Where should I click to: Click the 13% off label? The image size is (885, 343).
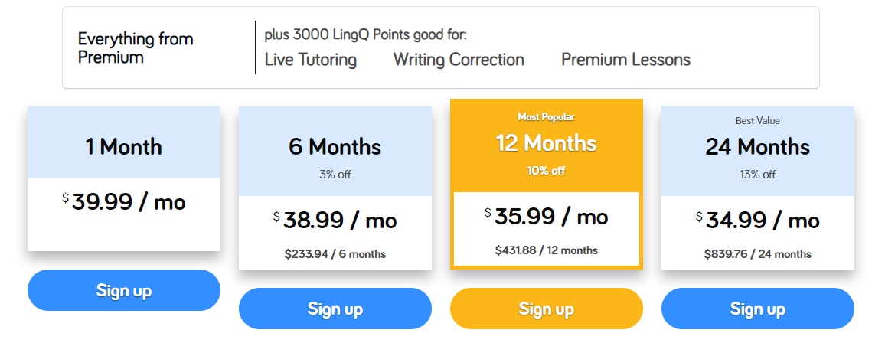coord(757,175)
